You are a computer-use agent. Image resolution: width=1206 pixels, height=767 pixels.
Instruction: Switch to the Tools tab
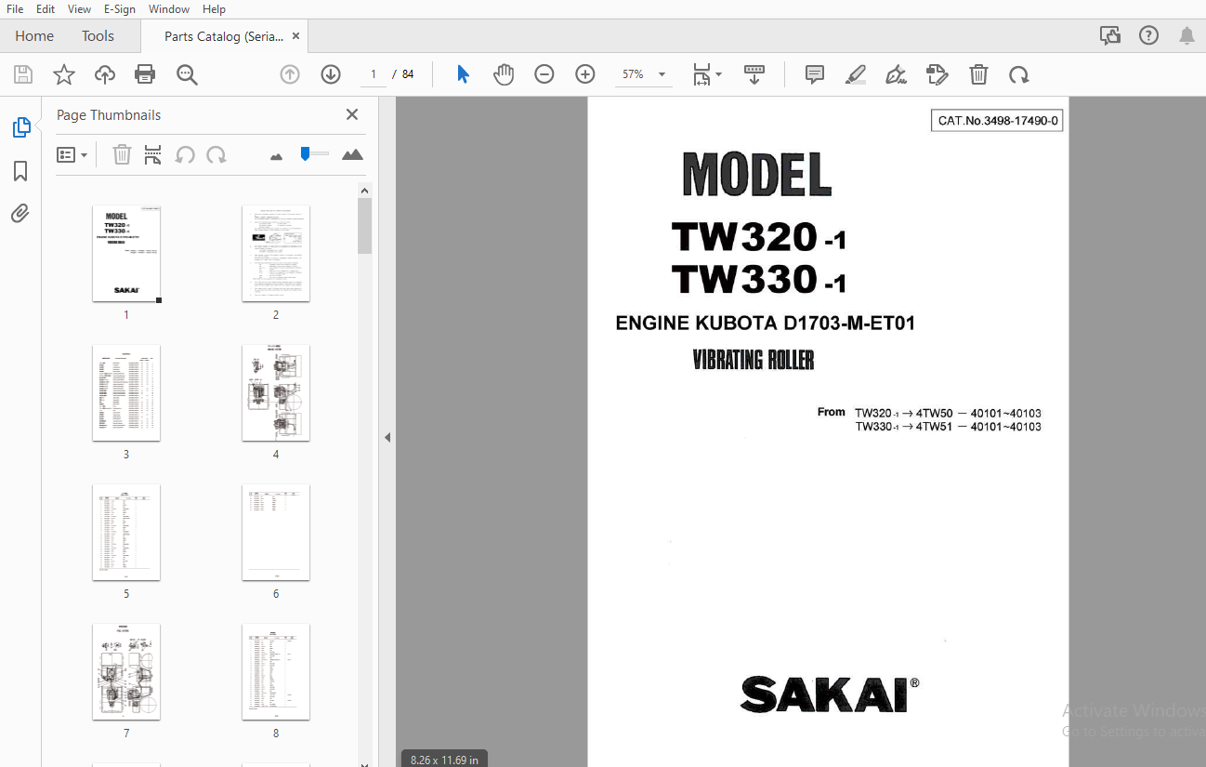pyautogui.click(x=98, y=36)
